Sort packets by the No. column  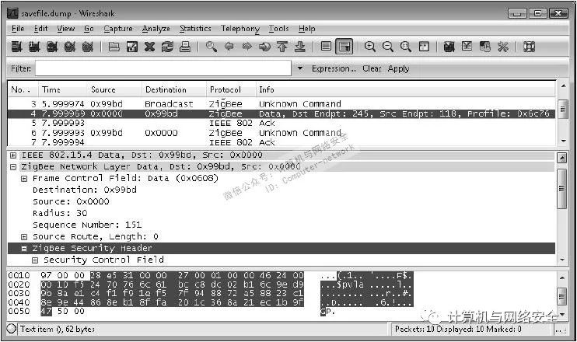(x=23, y=89)
